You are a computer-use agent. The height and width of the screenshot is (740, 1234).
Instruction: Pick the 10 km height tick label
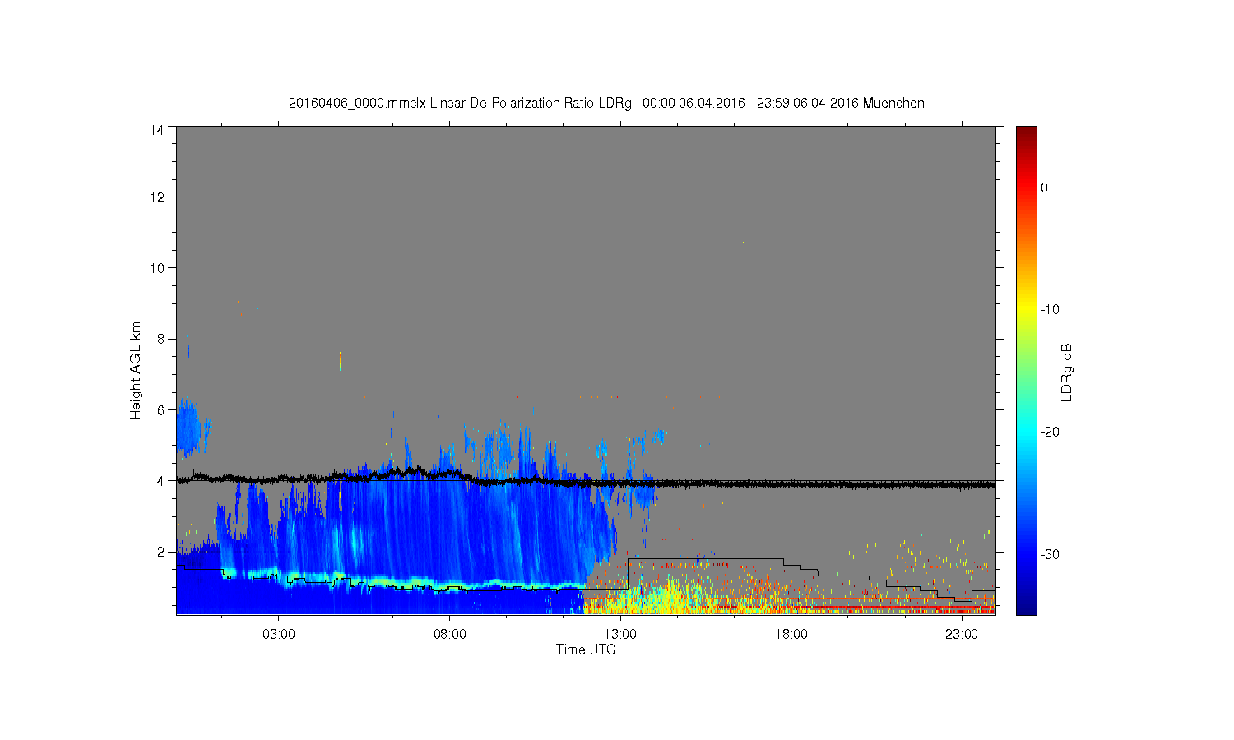(157, 268)
